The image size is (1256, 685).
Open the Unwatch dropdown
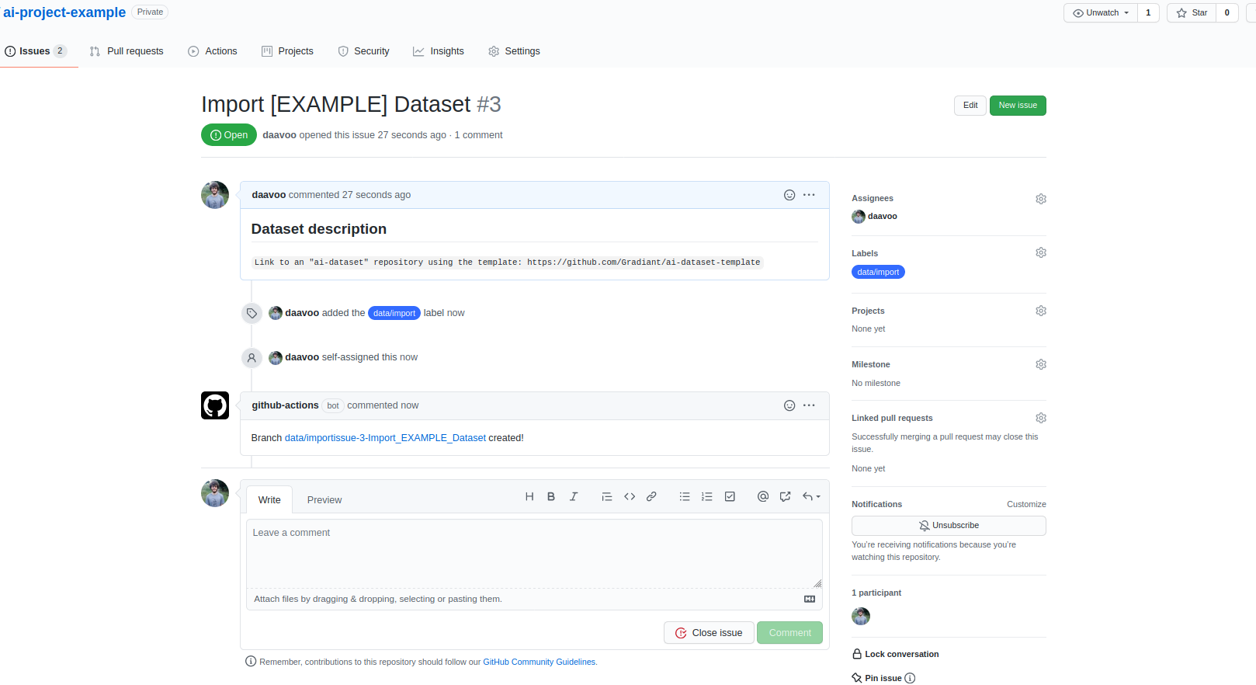[x=1101, y=12]
